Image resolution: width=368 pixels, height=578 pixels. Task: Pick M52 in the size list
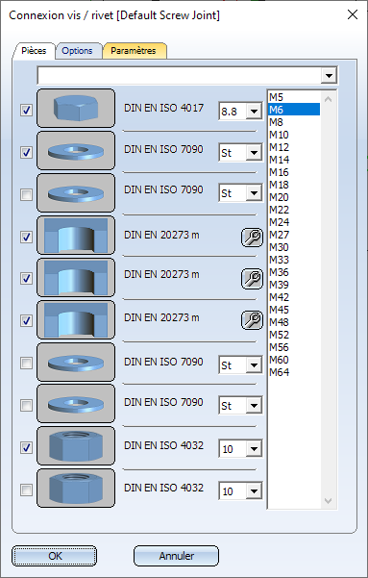pos(294,335)
